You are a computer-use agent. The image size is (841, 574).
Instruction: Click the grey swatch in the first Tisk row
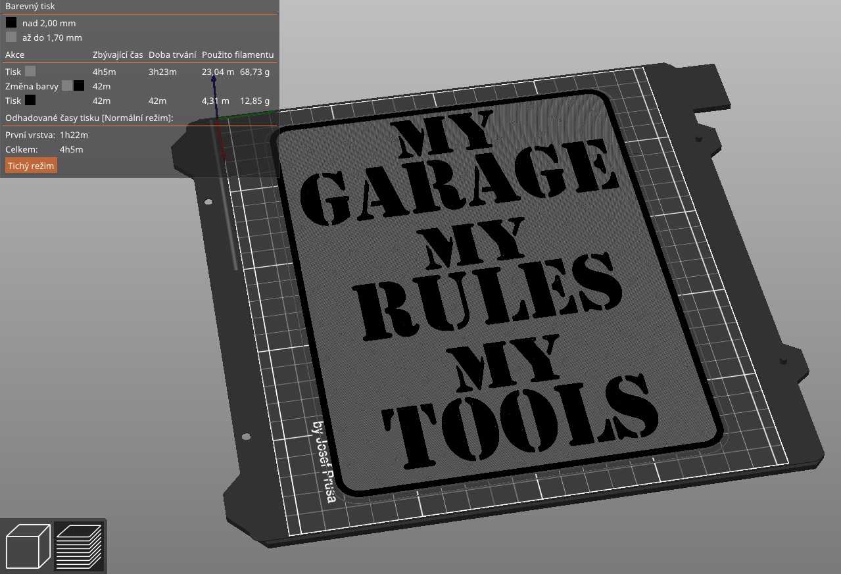32,71
